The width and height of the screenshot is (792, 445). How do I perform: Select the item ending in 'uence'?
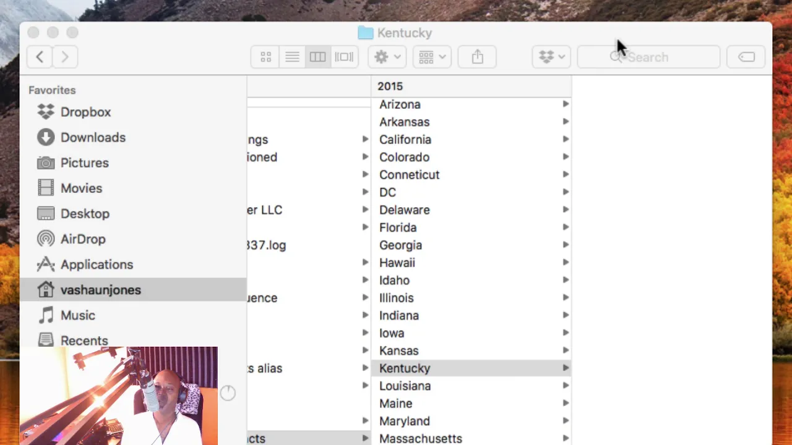pyautogui.click(x=309, y=298)
